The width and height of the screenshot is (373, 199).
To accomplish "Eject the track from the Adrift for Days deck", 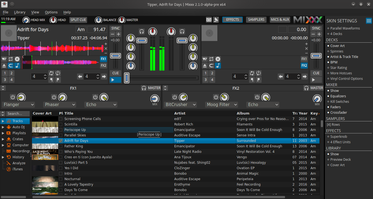I will (4, 66).
